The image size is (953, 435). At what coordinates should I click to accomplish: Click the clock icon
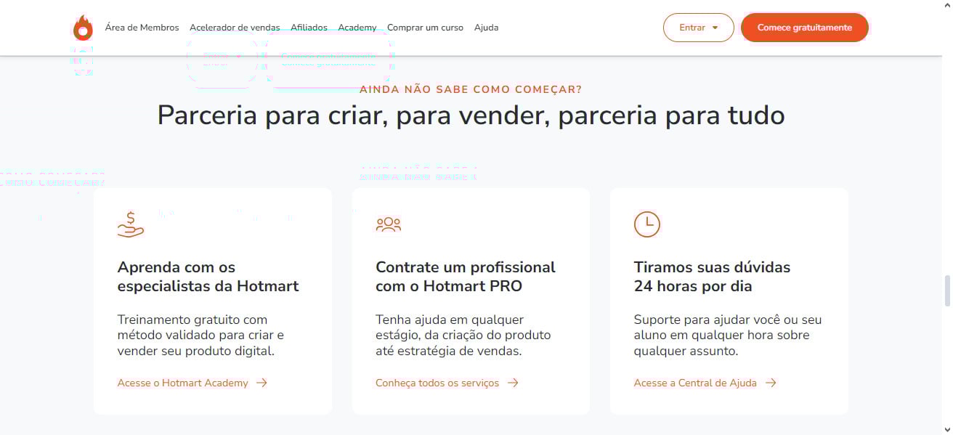click(x=646, y=224)
